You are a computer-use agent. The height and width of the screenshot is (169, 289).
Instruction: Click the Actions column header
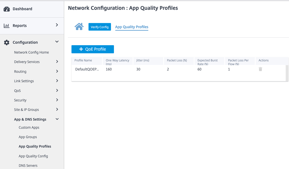pos(272,61)
